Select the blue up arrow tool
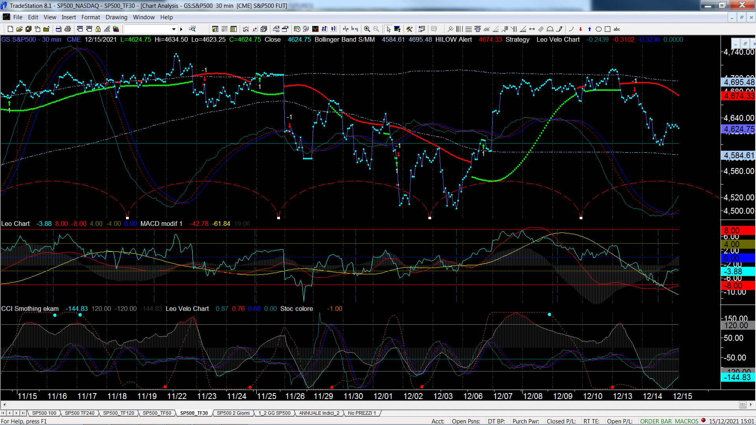This screenshot has width=756, height=425. (589, 29)
